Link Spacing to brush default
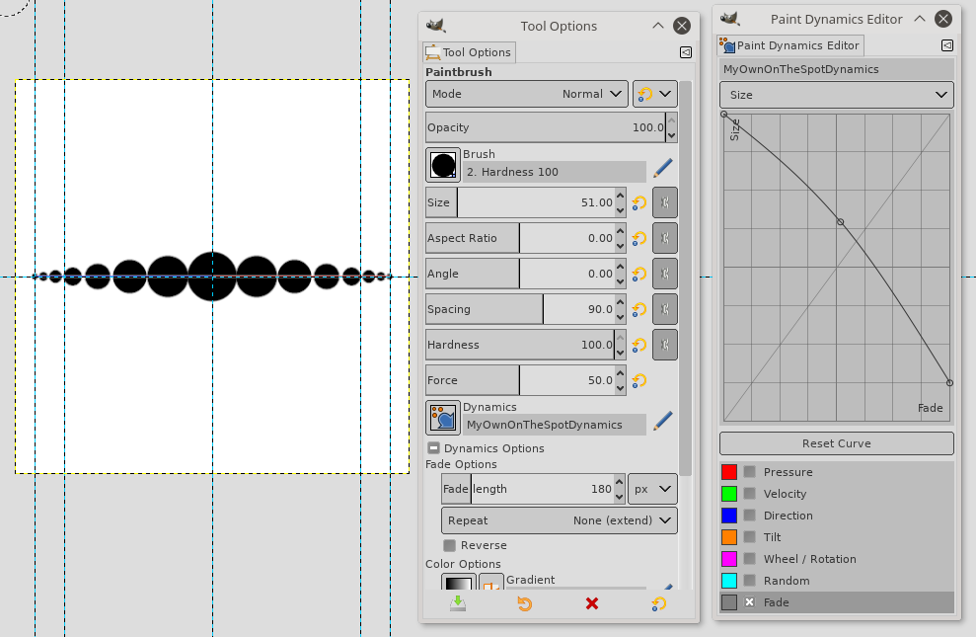This screenshot has width=976, height=637. coord(665,309)
